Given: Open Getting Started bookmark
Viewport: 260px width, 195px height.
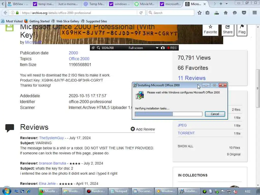Looking at the screenshot, I should click(37, 21).
